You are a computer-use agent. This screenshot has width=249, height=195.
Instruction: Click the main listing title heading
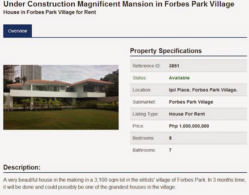coord(118,4)
